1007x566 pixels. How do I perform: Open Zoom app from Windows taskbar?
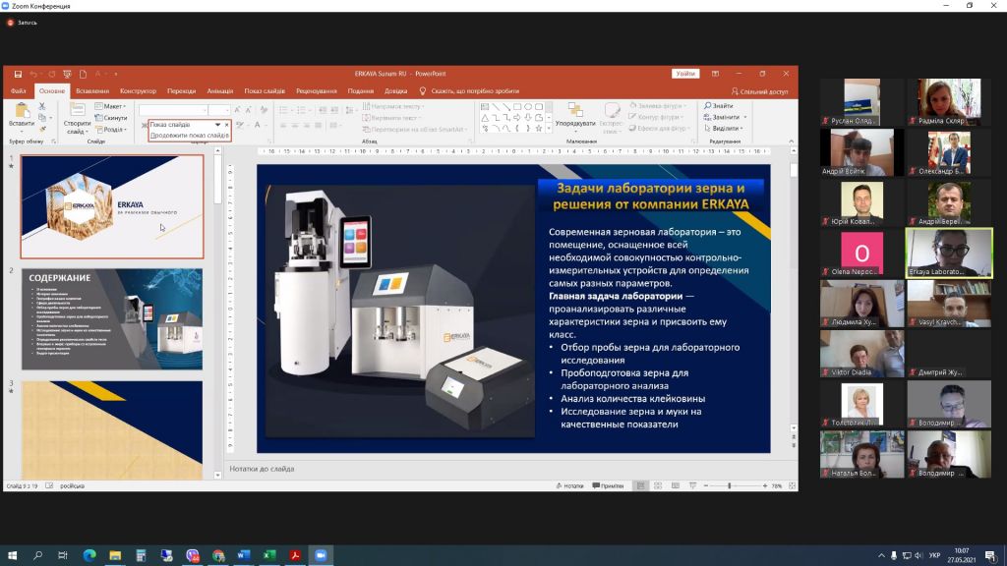click(x=319, y=555)
